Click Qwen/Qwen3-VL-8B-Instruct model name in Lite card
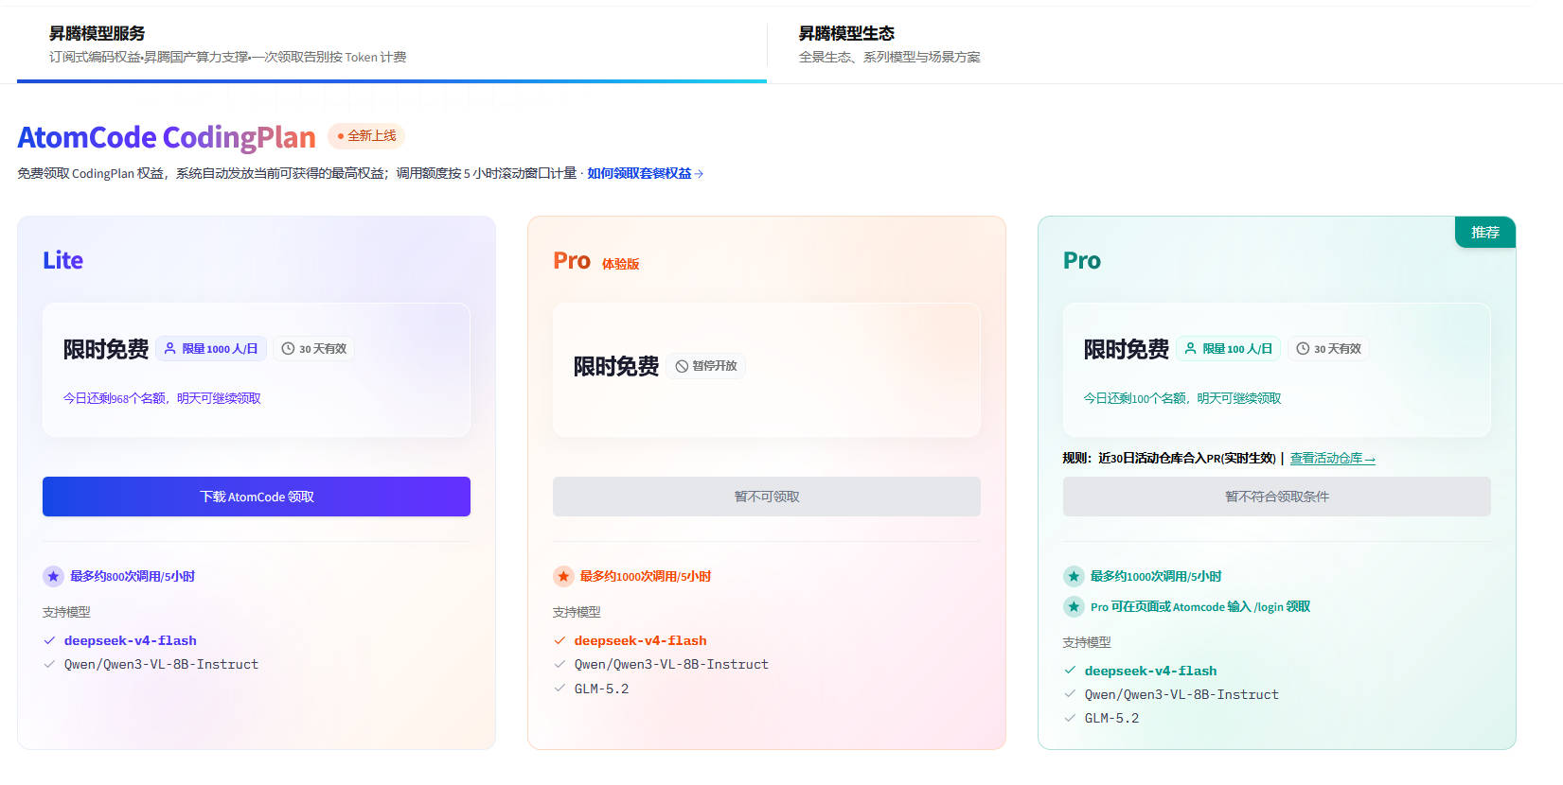Viewport: 1563px width, 785px height. (x=161, y=664)
